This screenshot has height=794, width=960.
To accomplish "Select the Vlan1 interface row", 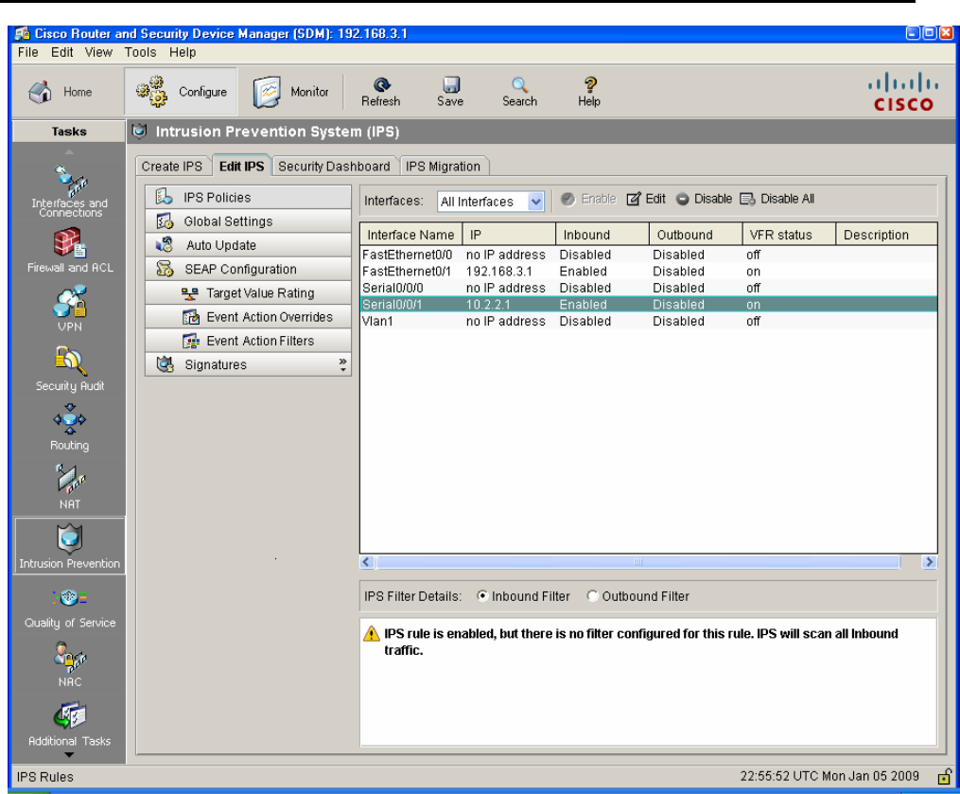I will [649, 321].
